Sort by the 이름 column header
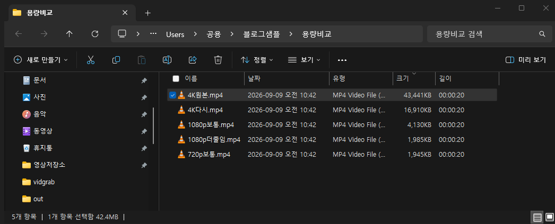The width and height of the screenshot is (555, 224). coord(191,78)
